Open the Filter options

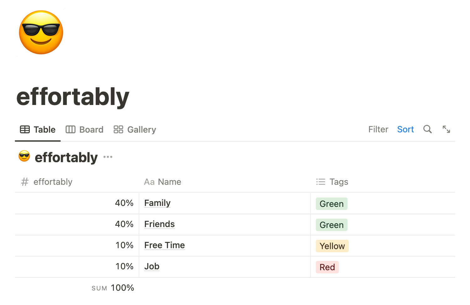(378, 129)
